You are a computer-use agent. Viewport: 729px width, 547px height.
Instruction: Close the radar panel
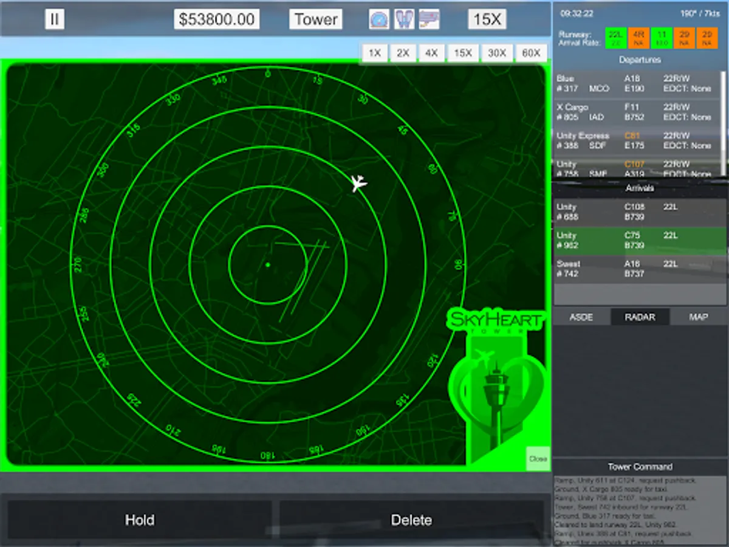[538, 459]
